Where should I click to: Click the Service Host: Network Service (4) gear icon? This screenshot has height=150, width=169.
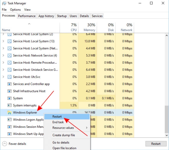pos(9,55)
